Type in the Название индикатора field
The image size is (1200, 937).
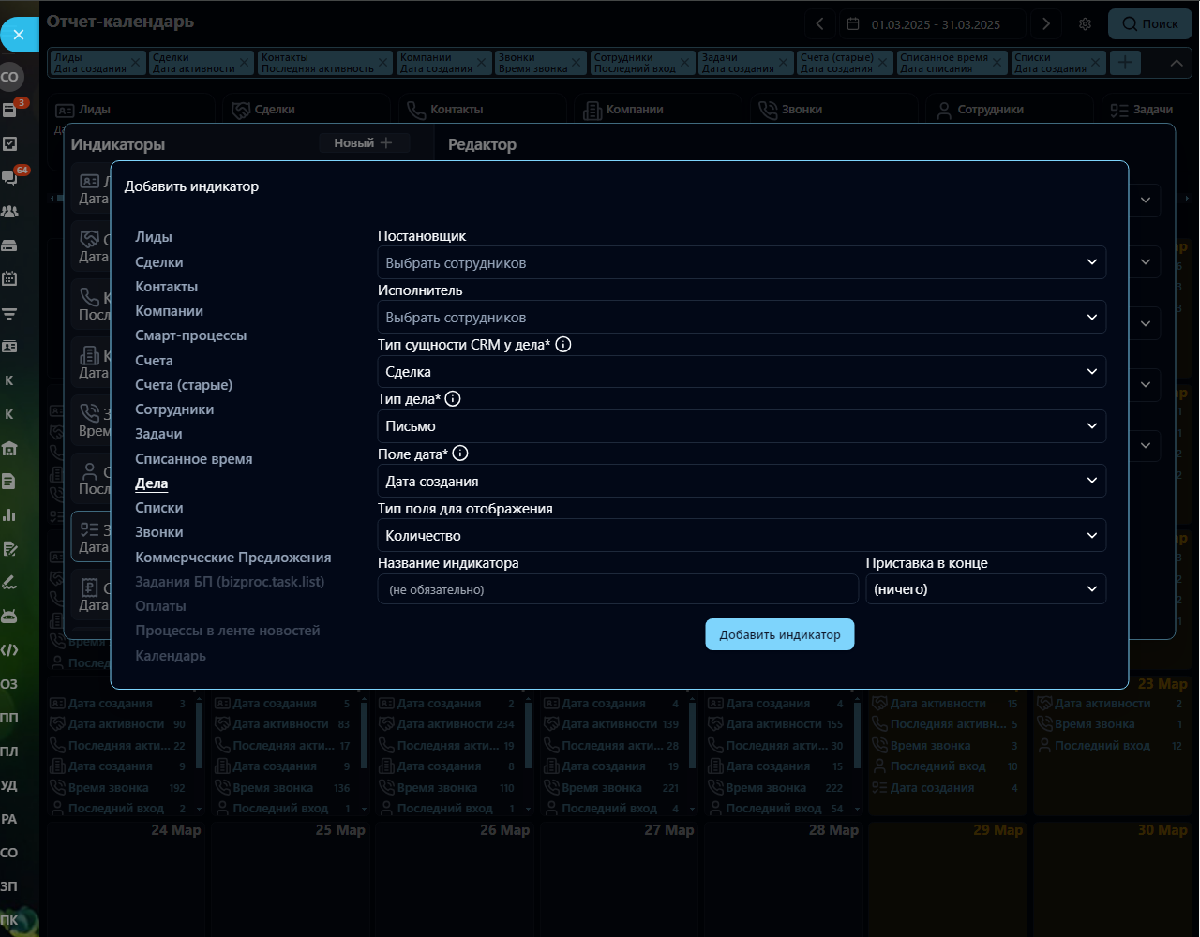click(618, 589)
